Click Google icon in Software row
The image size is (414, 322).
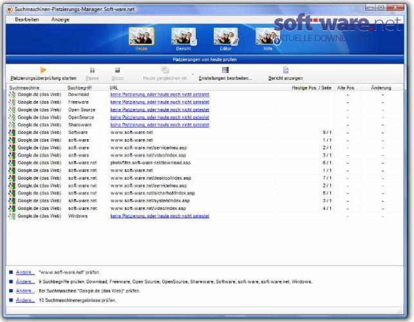12,132
